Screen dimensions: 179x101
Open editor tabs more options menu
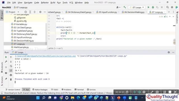(x=173, y=12)
